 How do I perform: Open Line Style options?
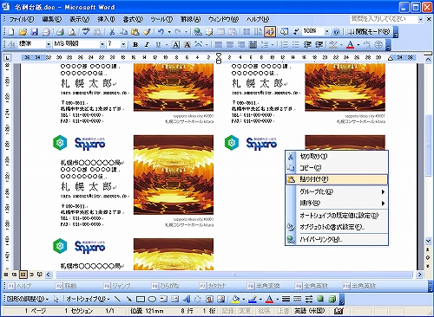[x=286, y=299]
